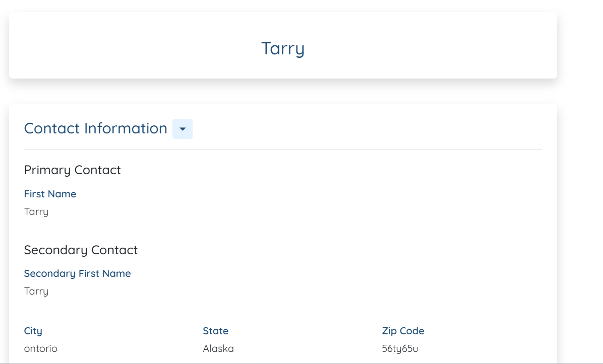Click the Secondary Contact subheading
The image size is (603, 364).
pos(81,250)
